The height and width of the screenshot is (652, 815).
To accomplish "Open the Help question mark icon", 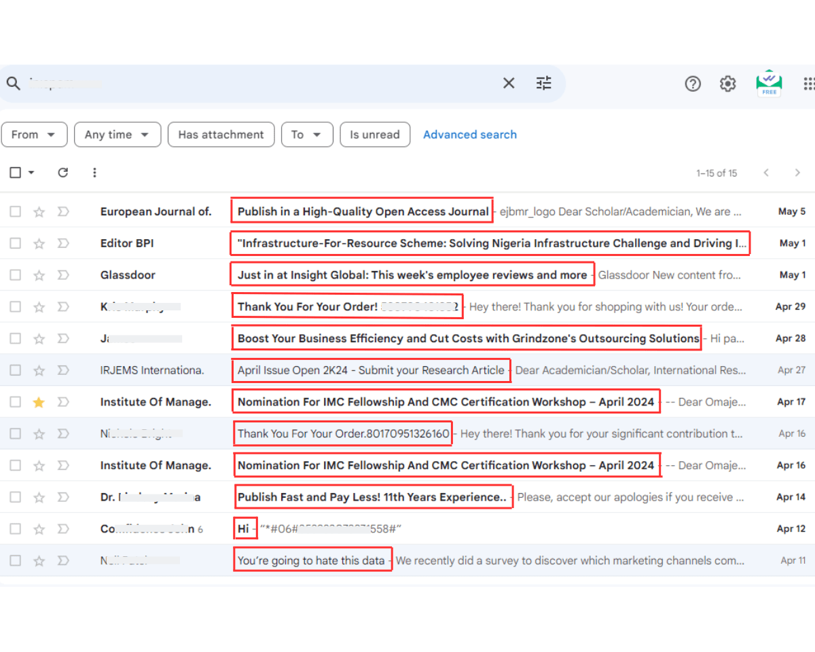I will 693,84.
